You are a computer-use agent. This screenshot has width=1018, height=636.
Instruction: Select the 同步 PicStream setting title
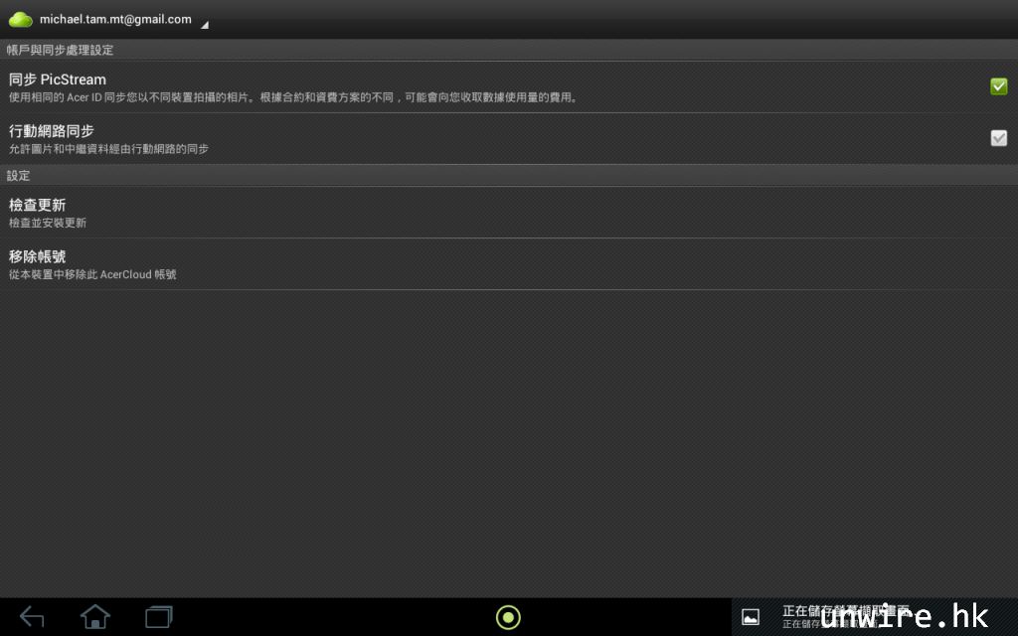coord(58,79)
